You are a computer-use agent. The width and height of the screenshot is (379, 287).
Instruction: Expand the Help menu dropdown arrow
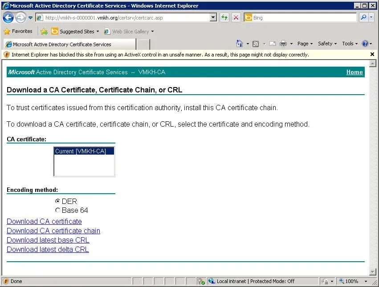point(371,44)
